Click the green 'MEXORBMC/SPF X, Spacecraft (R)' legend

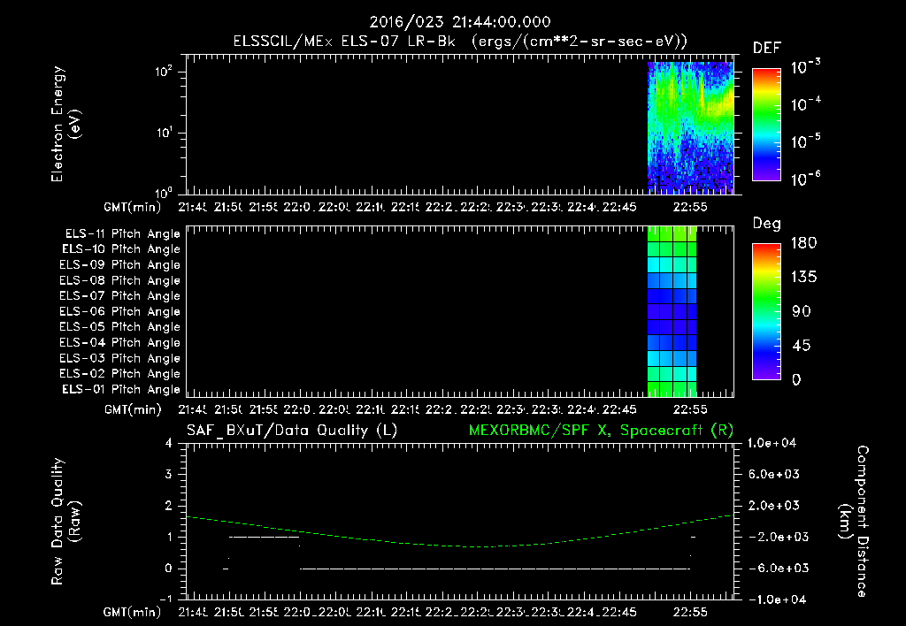(601, 431)
